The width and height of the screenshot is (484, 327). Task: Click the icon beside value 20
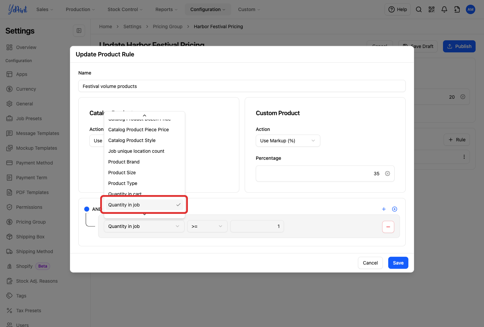click(463, 97)
